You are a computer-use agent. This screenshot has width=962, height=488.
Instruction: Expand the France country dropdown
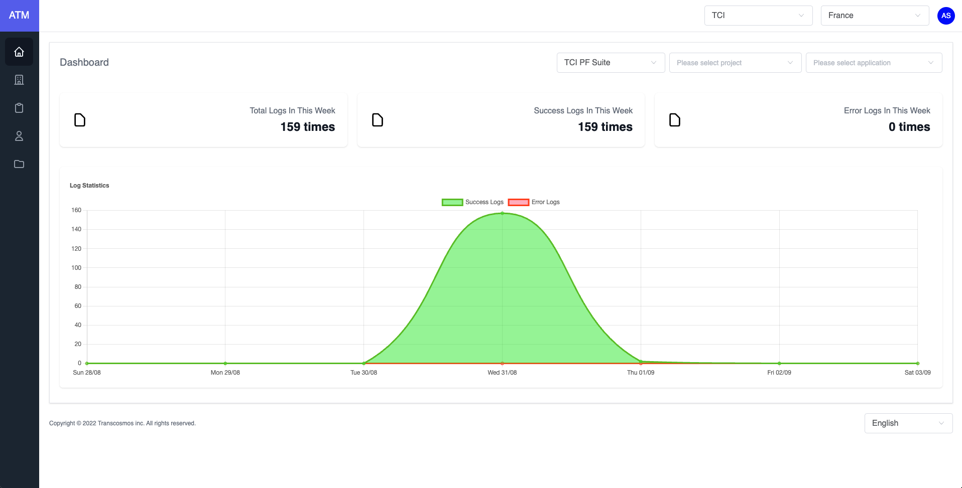[x=874, y=16]
